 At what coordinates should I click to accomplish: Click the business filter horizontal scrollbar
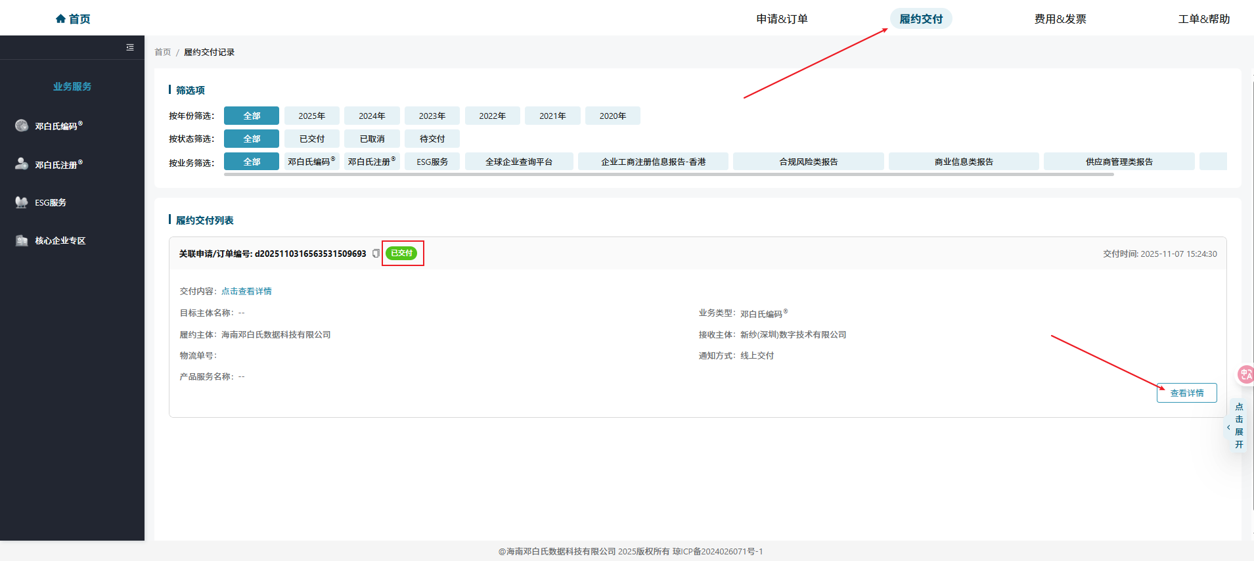[669, 175]
